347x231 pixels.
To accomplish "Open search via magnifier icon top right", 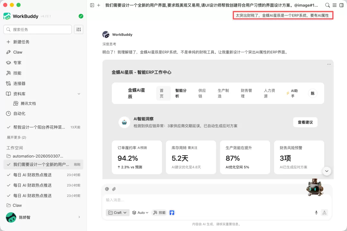I will pos(327,5).
